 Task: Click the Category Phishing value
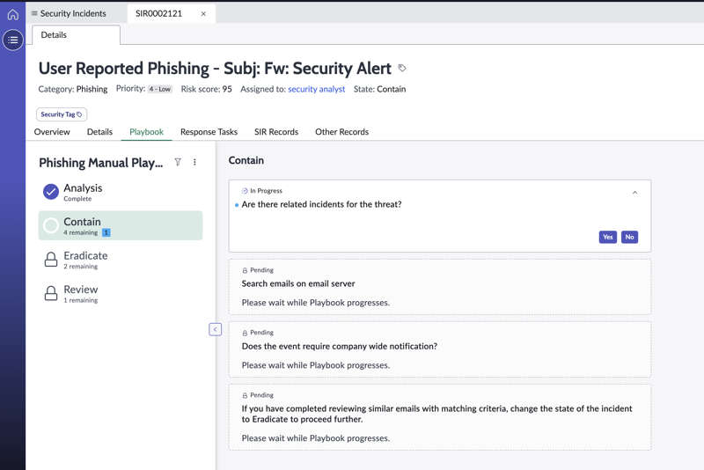[x=92, y=89]
